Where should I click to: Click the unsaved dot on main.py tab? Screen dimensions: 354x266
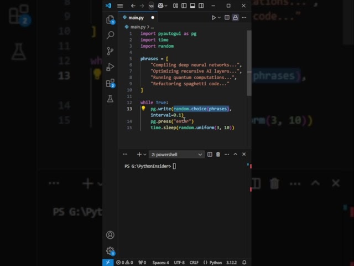153,18
